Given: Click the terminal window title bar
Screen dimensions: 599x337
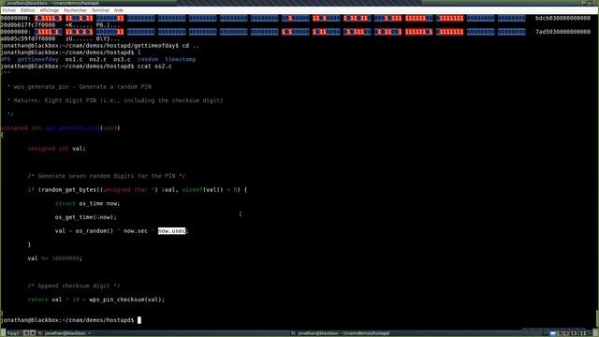Looking at the screenshot, I should coord(299,3).
